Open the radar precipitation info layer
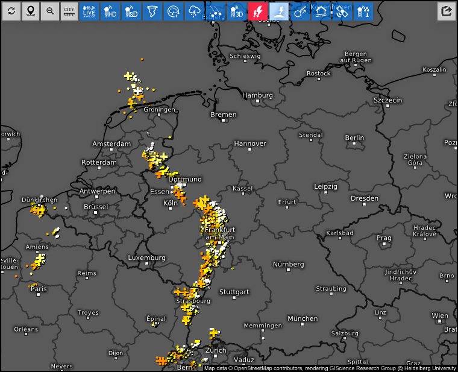The height and width of the screenshot is (372, 458). point(363,11)
